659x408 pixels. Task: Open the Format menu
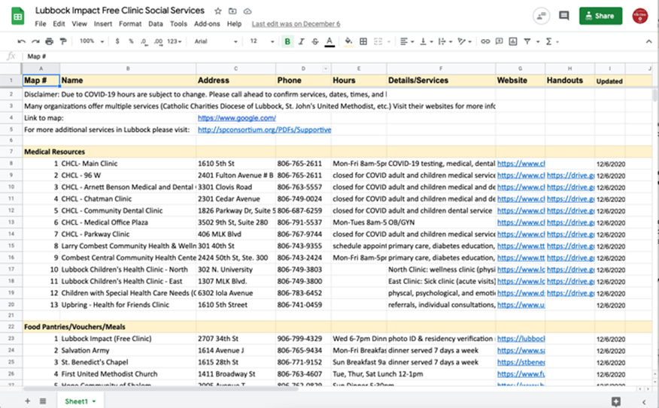tap(129, 24)
